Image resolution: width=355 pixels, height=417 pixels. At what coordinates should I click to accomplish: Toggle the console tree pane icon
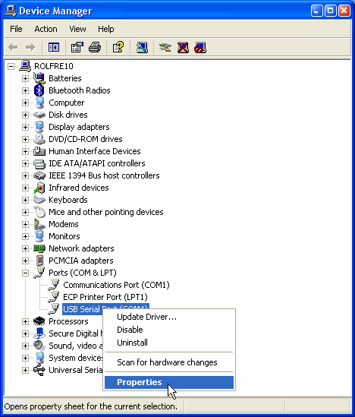click(x=54, y=47)
